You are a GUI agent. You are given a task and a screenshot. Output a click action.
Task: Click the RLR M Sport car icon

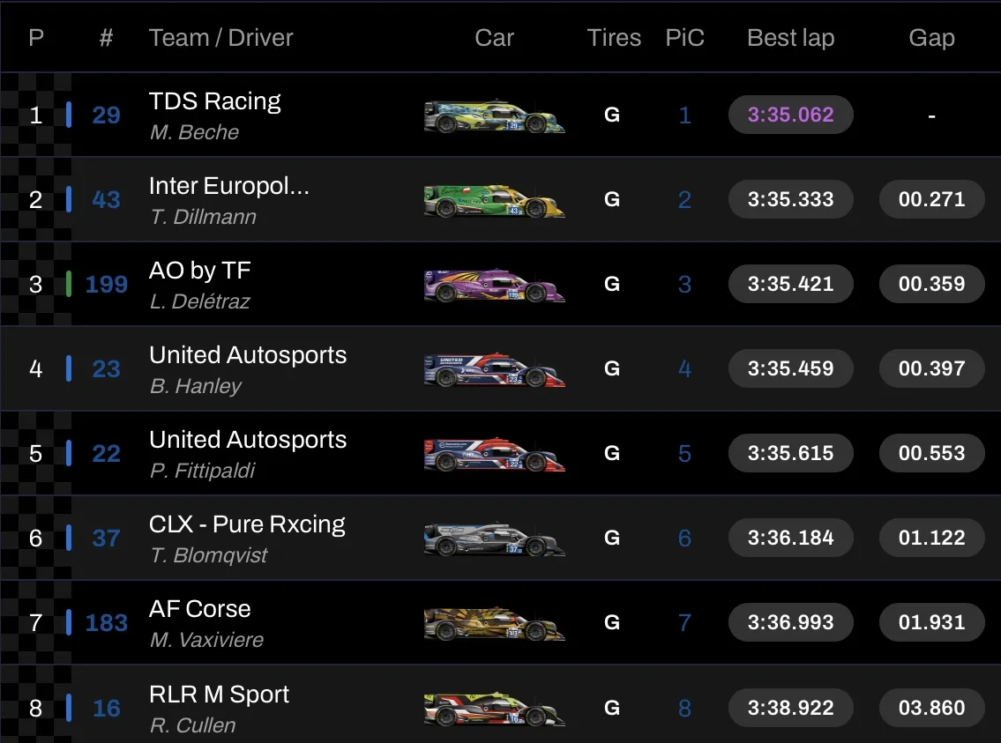pos(494,709)
